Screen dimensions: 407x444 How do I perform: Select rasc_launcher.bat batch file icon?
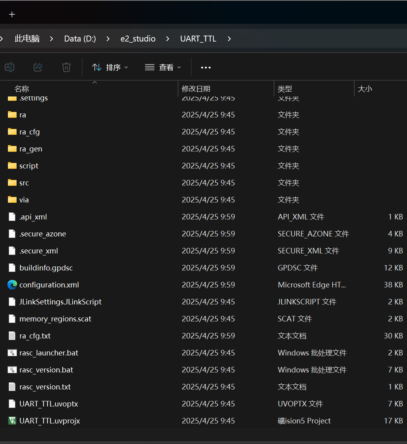point(12,353)
